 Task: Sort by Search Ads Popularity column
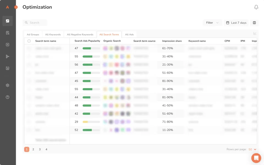click(x=87, y=41)
